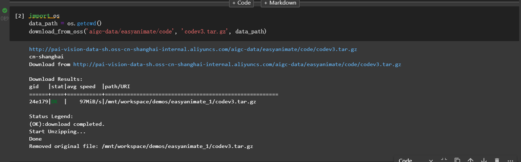521x162 pixels.
Task: Click the '24e179' gid value
Action: pos(39,102)
